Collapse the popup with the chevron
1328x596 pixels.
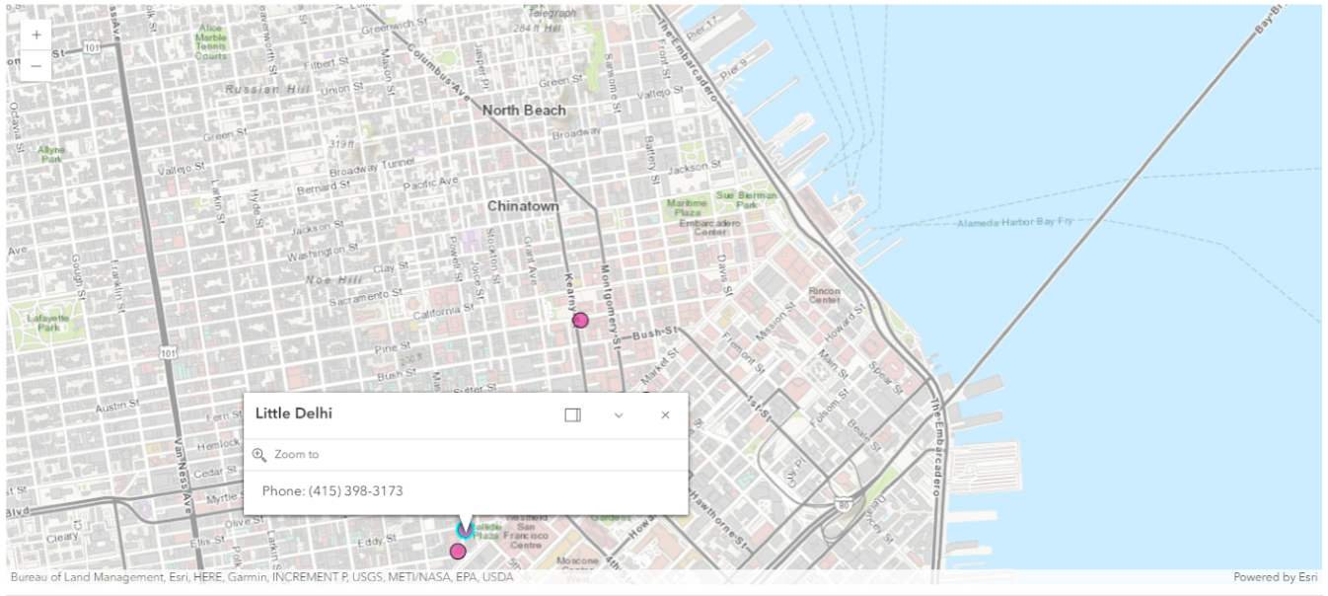(619, 415)
